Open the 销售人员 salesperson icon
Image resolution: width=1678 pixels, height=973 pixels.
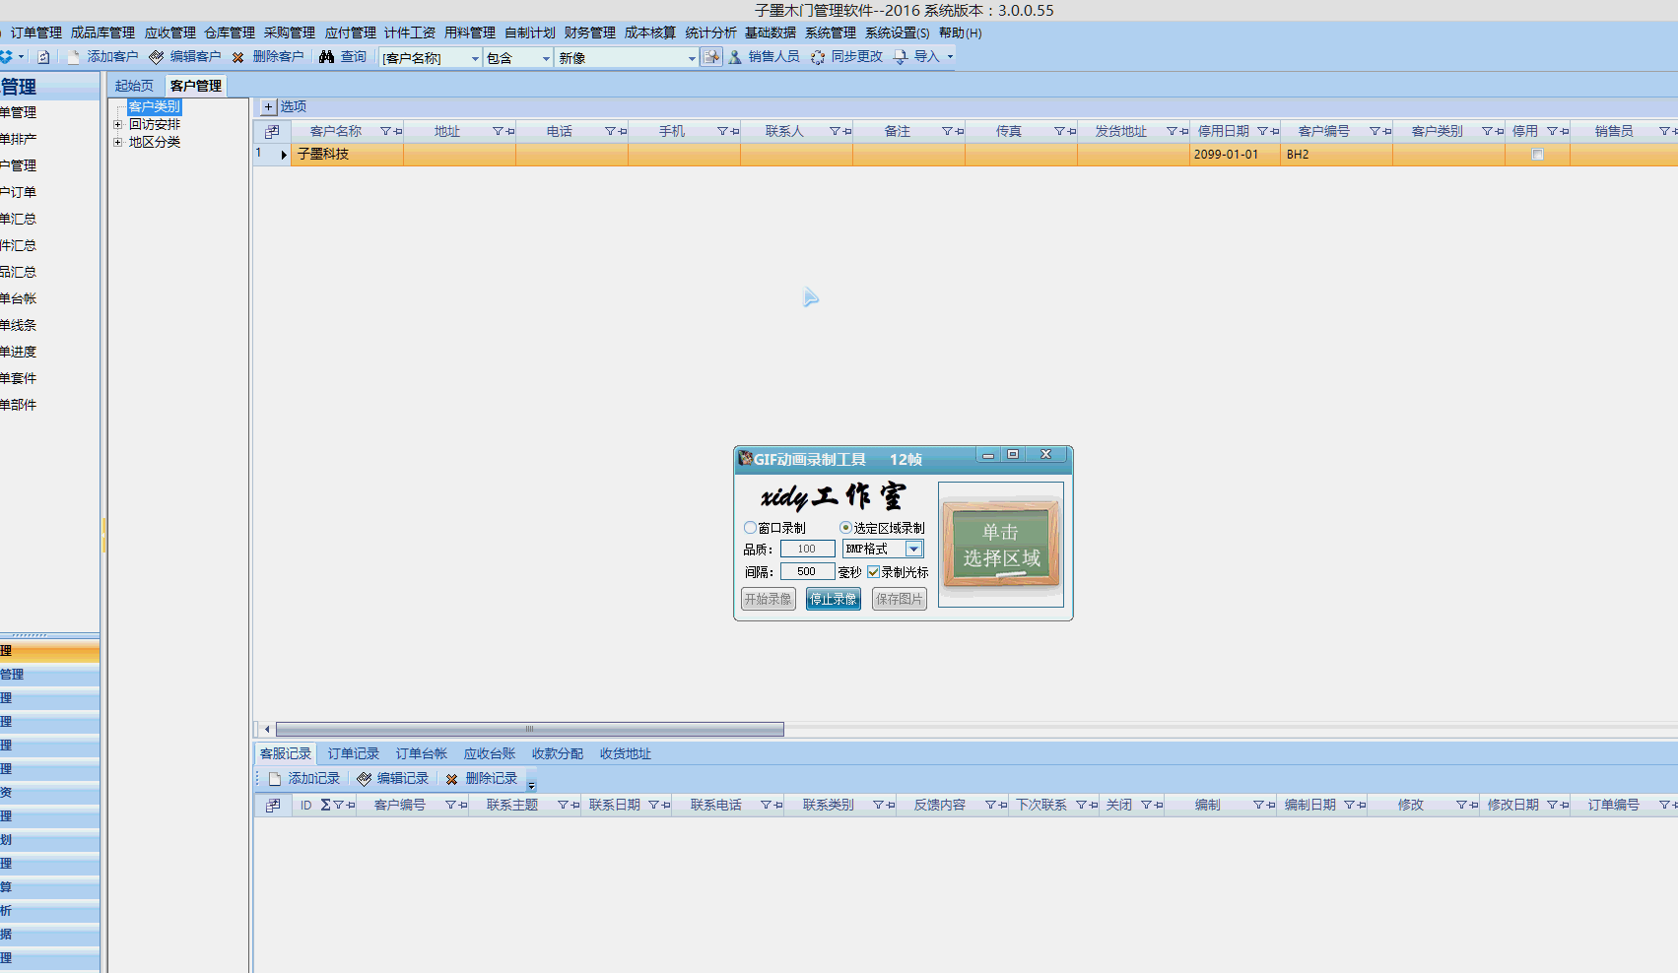pos(735,57)
